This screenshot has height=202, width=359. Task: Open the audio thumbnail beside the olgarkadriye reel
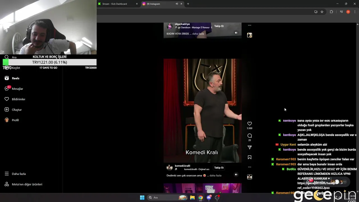[x=250, y=35]
